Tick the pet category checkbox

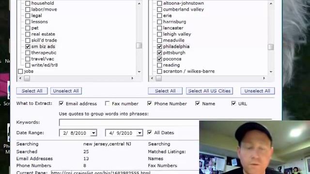28,28
